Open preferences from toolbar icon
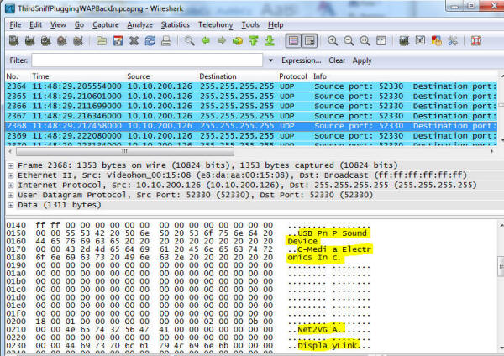This screenshot has width=504, height=356. (453, 41)
